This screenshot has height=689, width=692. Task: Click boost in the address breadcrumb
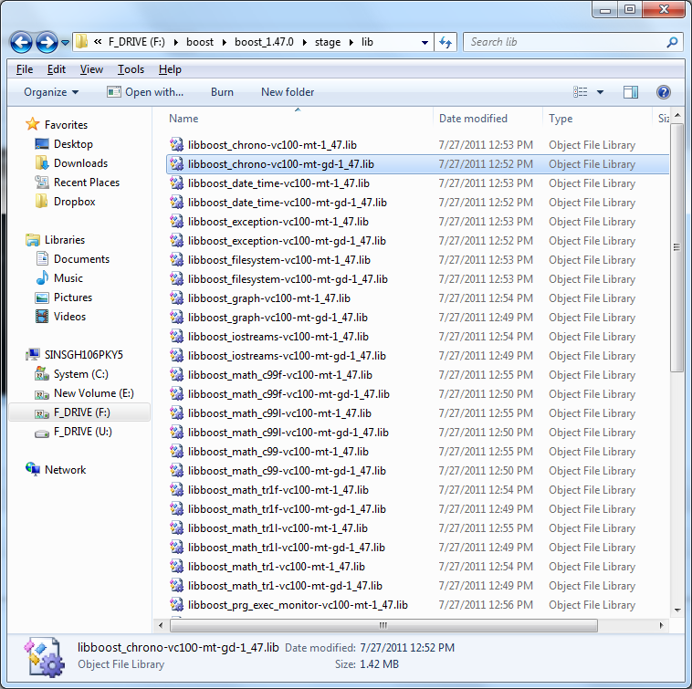tap(200, 42)
